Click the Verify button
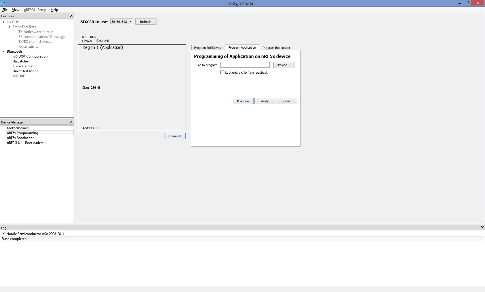Viewport: 485px width, 292px height. point(265,101)
